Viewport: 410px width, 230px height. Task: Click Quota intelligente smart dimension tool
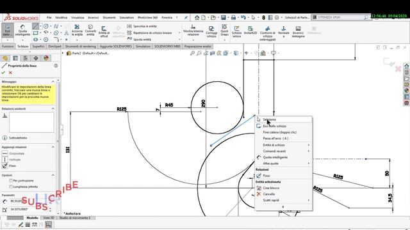tap(22, 31)
